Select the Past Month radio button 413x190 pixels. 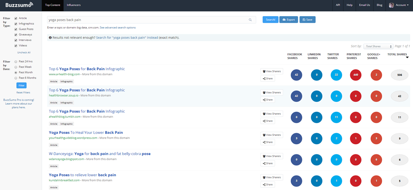point(16,72)
